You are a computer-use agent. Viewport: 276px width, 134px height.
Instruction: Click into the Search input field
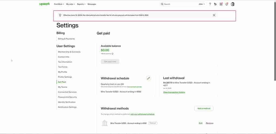click(x=179, y=4)
